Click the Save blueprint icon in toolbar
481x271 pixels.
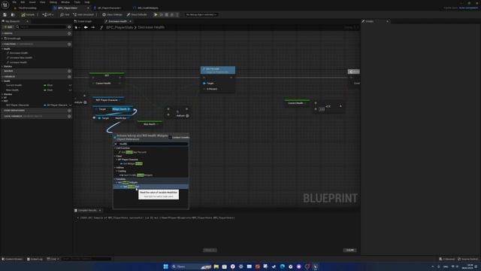(x=5, y=14)
